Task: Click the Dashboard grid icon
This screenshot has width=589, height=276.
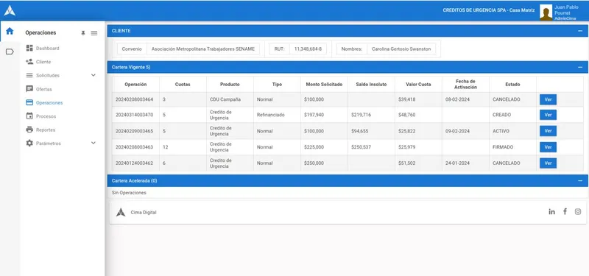Action: 29,48
